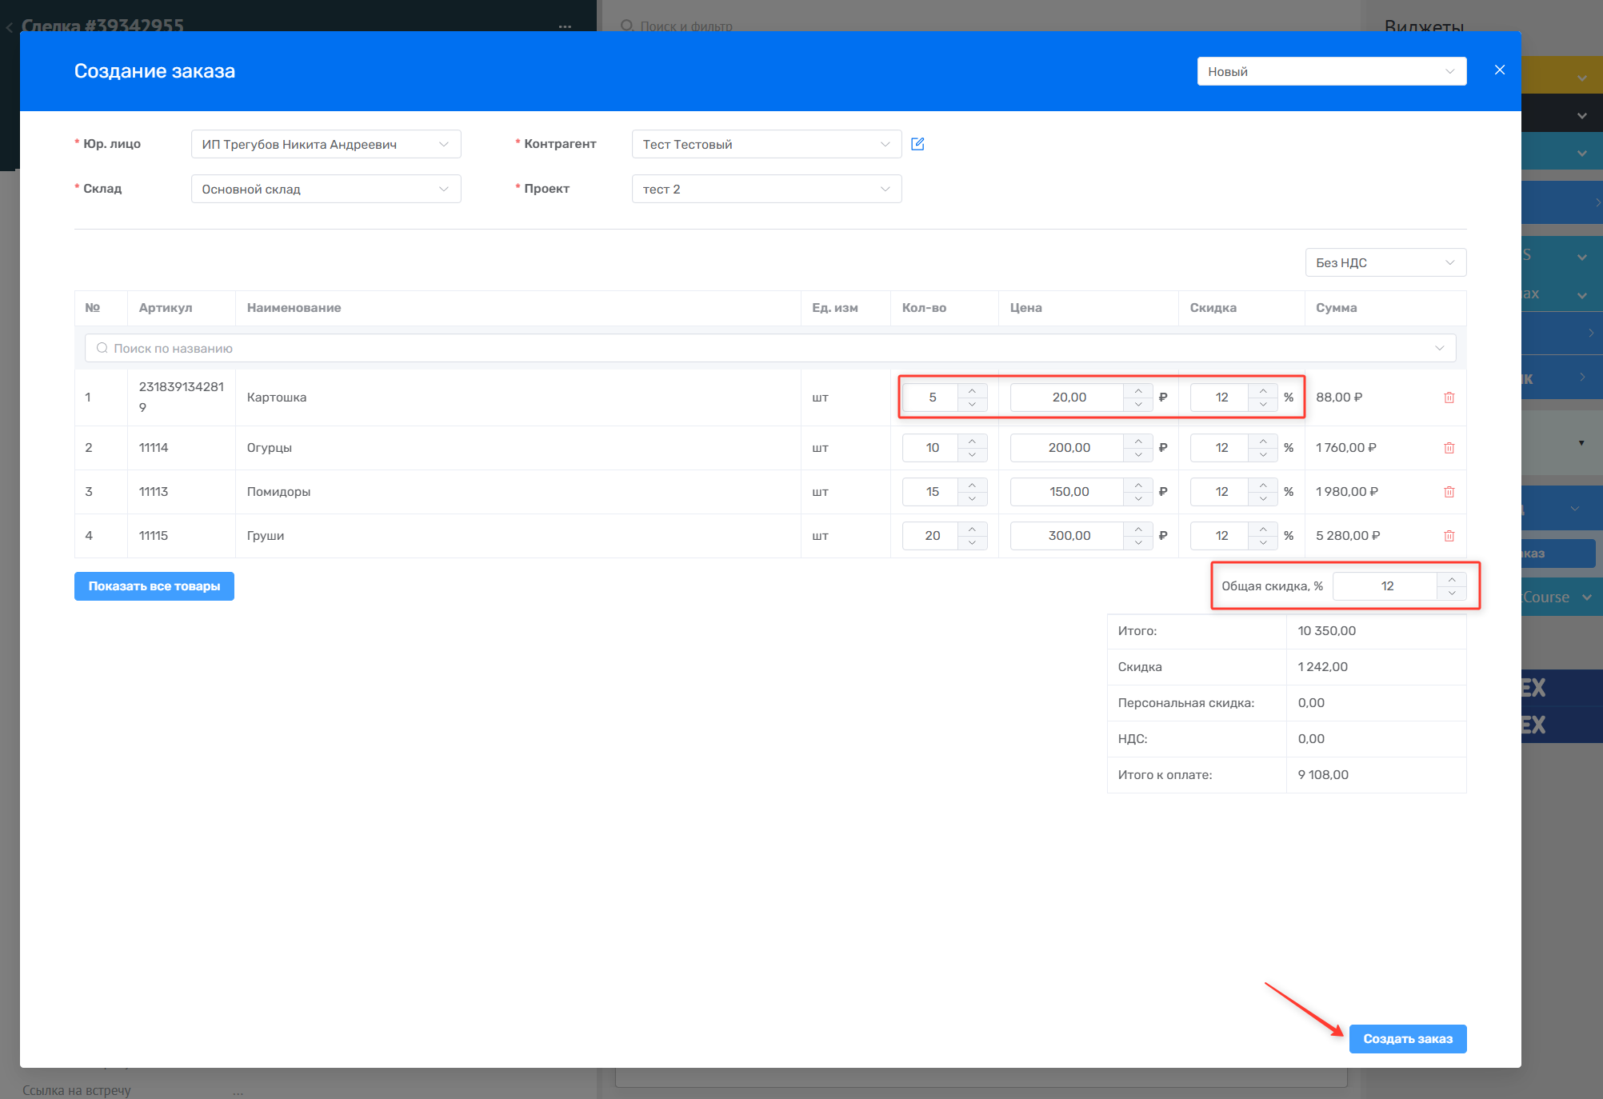
Task: Click the Создать заказ button
Action: (x=1408, y=1039)
